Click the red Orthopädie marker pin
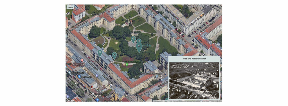 click(x=82, y=60)
